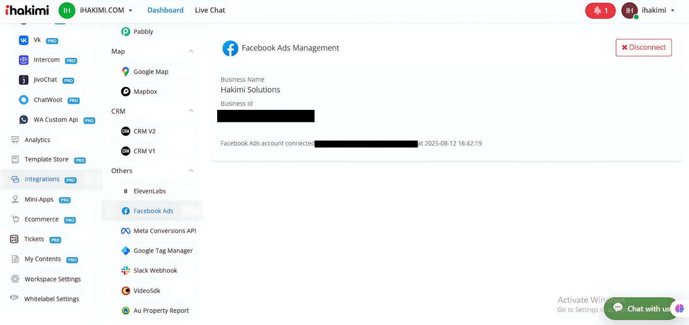Open the notification bell badge
This screenshot has width=689, height=325.
click(x=600, y=10)
